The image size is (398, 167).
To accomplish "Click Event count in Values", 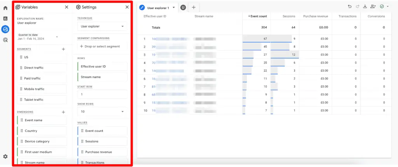I will 102,131.
